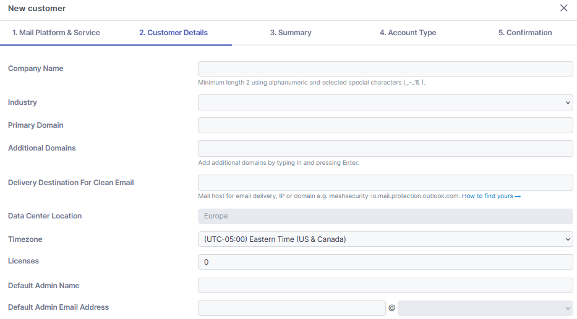Jump to the Confirmation tab

coord(525,33)
